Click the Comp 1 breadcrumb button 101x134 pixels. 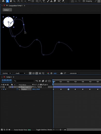7,10
